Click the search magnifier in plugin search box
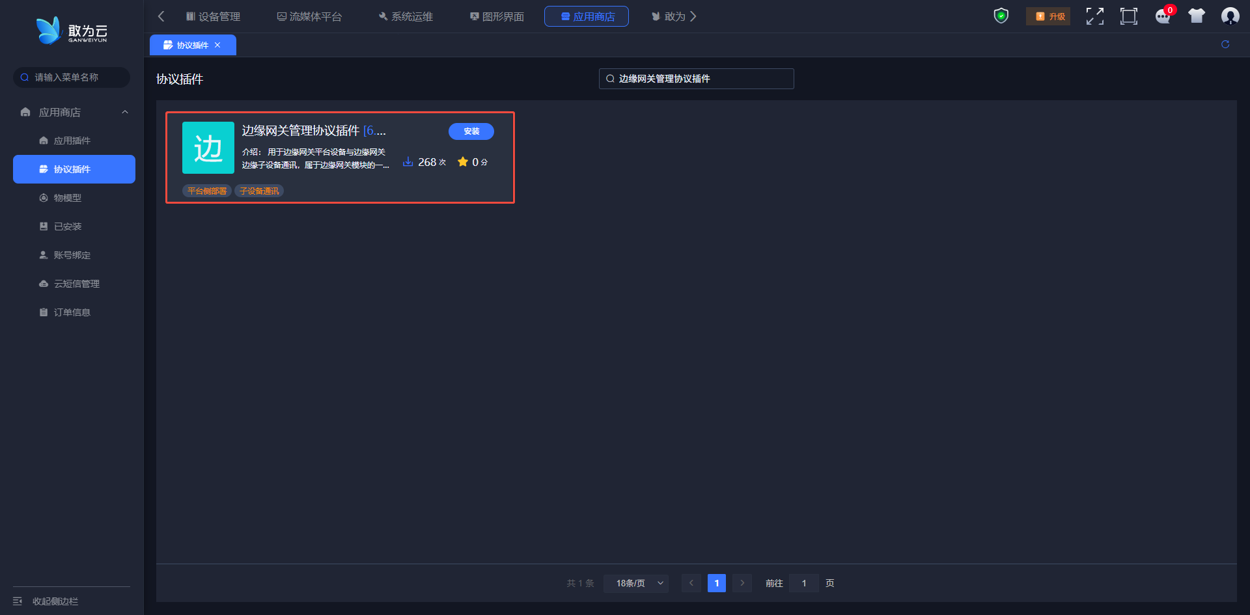 pyautogui.click(x=610, y=79)
